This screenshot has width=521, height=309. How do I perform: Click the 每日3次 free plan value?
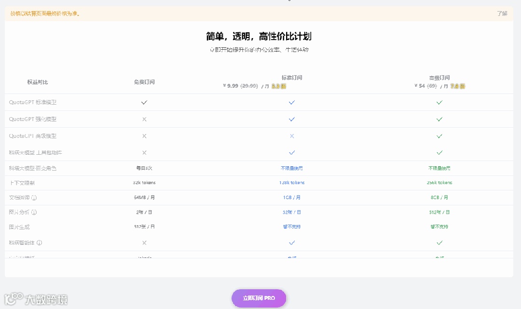click(x=144, y=168)
